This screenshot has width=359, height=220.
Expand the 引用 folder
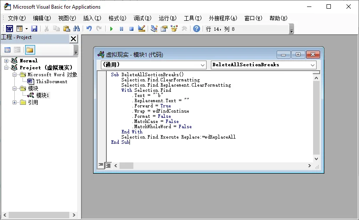coord(14,102)
